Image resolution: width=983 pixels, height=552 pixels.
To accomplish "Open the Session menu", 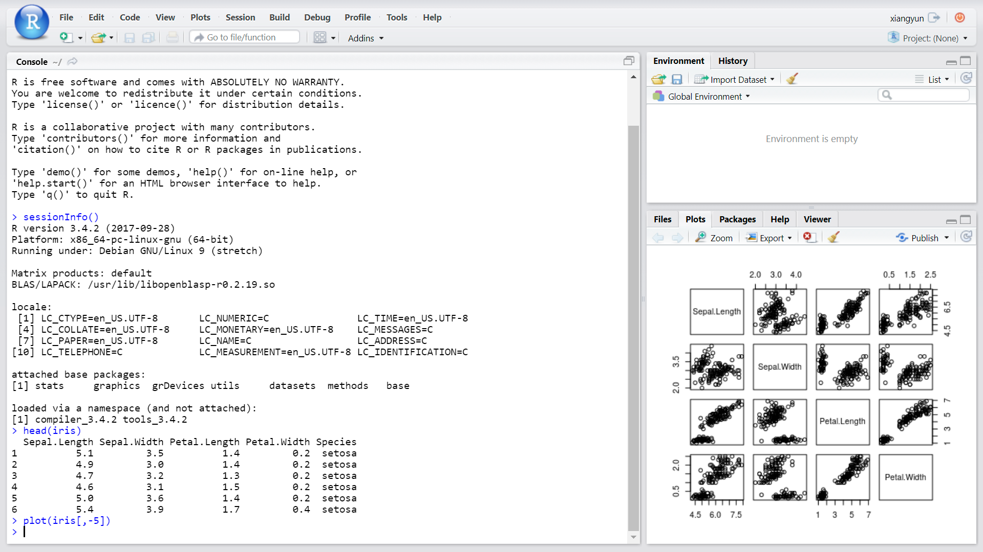I will coord(240,17).
